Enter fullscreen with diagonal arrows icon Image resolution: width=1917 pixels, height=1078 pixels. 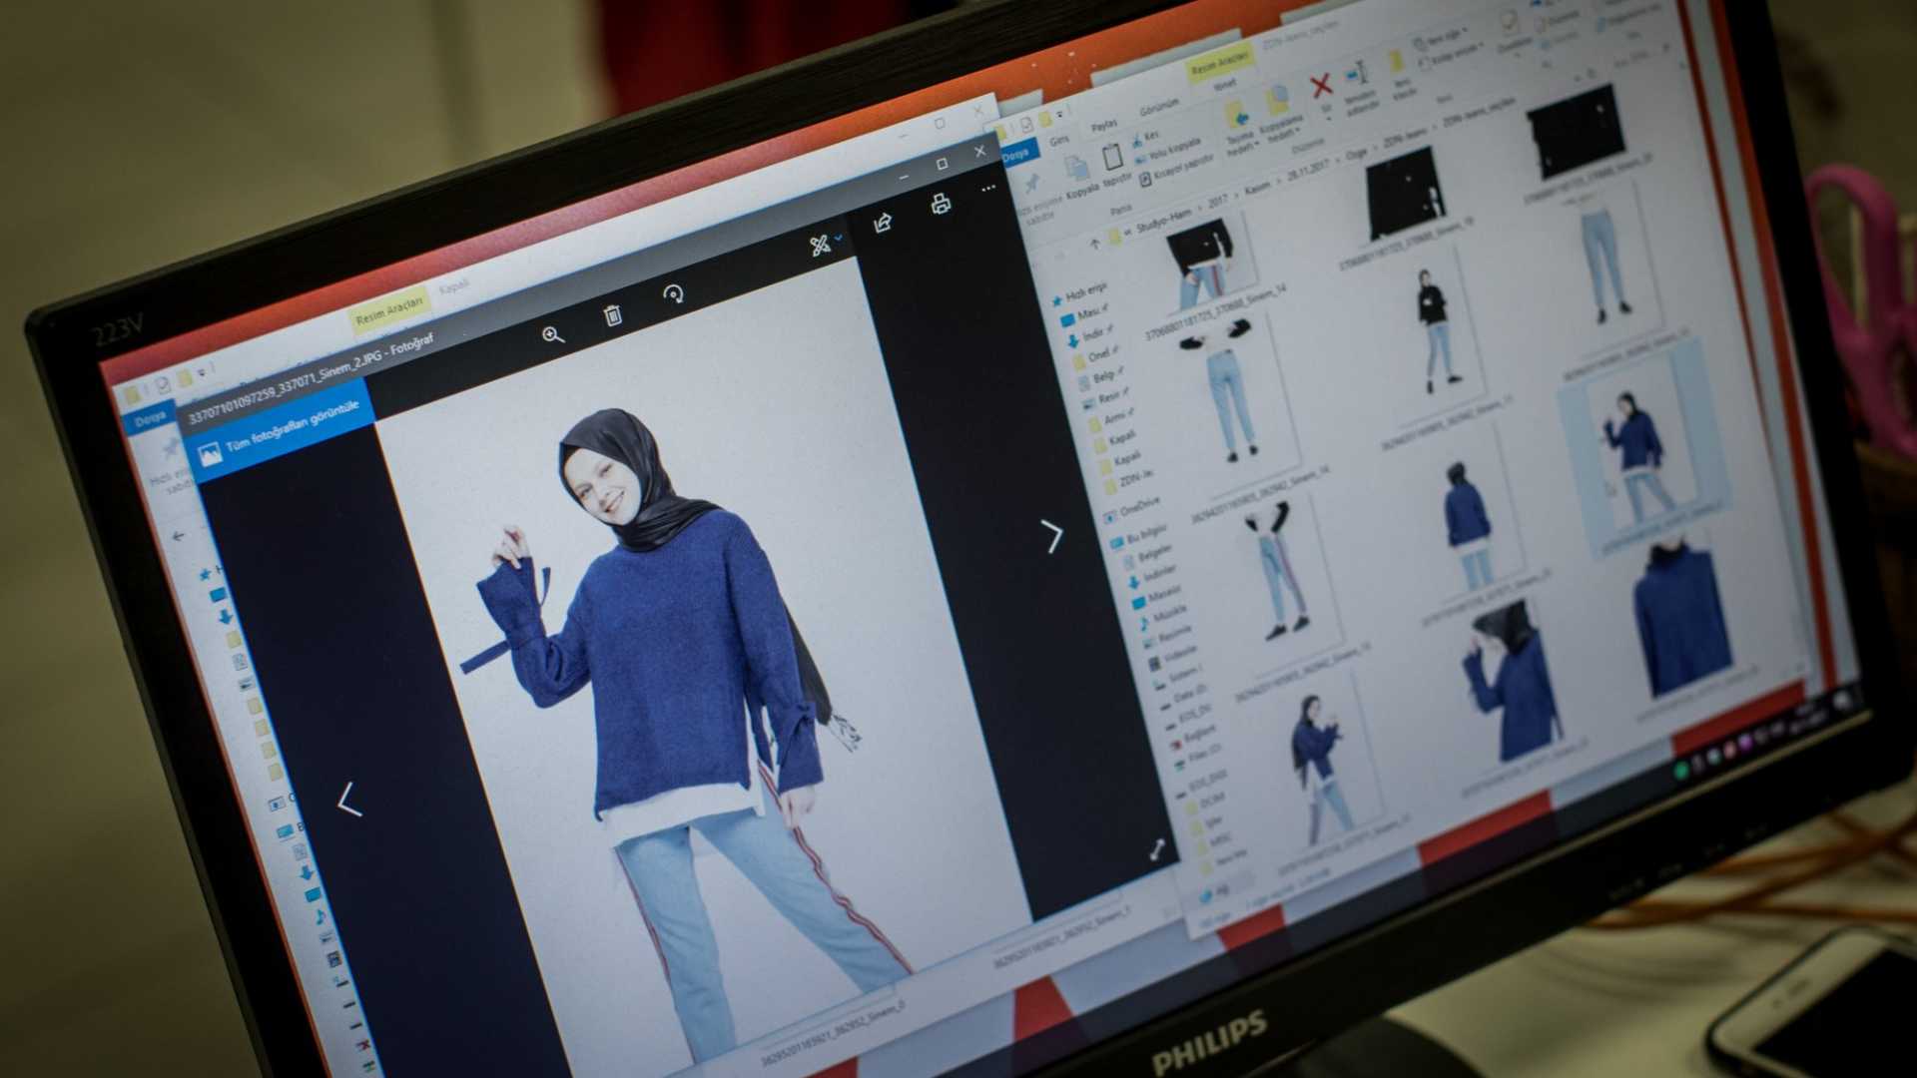pos(1157,849)
